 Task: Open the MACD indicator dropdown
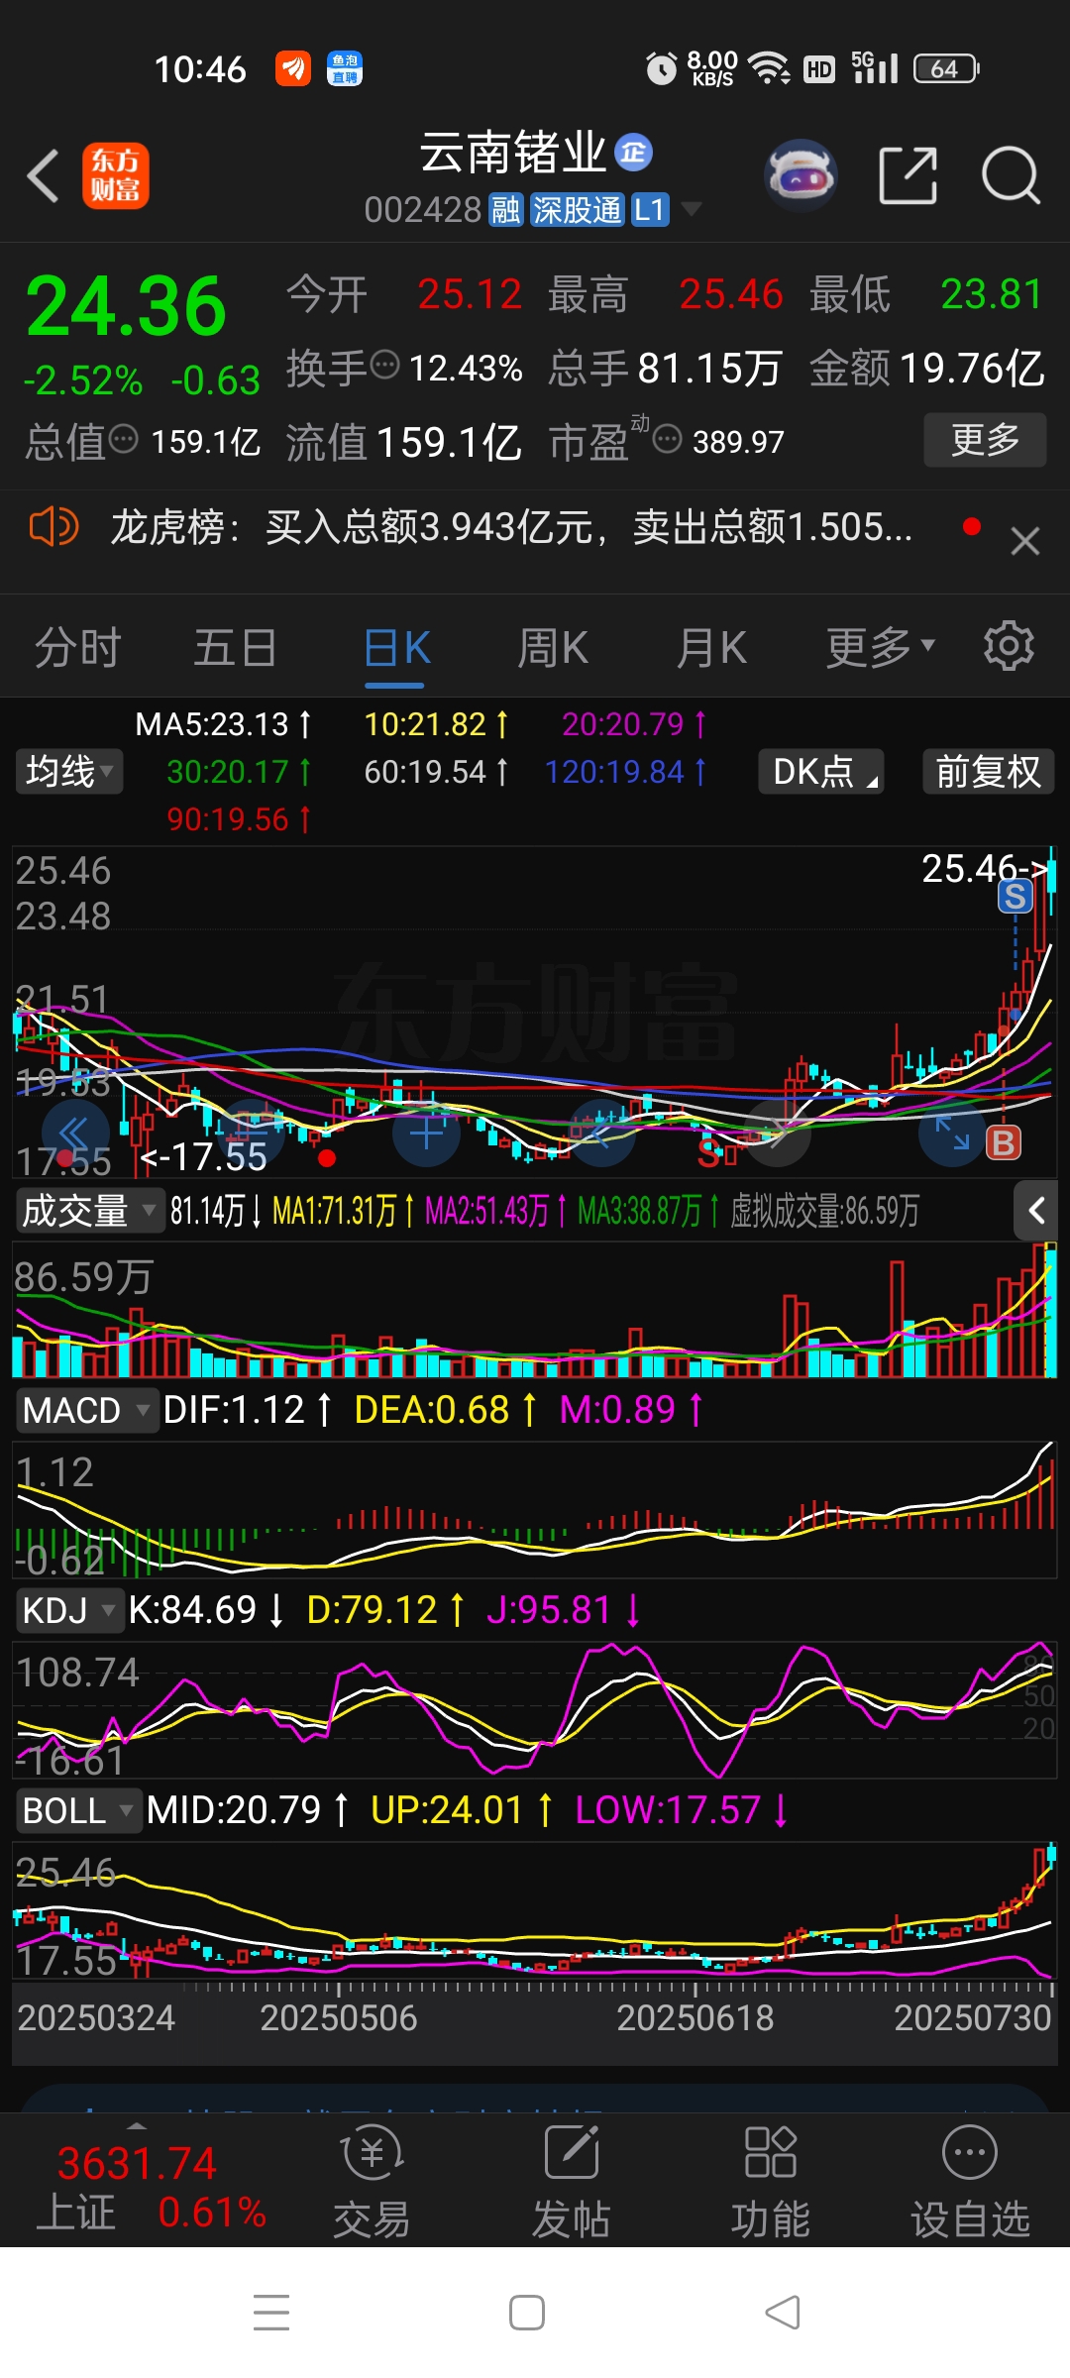[87, 1410]
